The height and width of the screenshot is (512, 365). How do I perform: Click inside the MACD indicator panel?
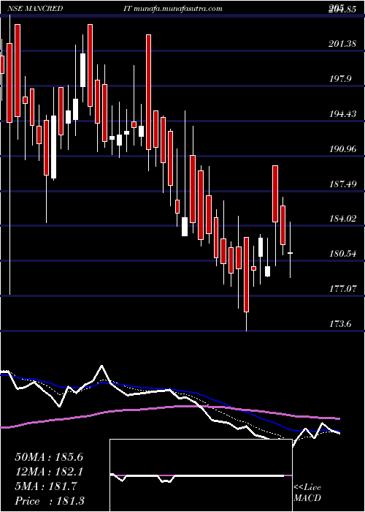[201, 475]
